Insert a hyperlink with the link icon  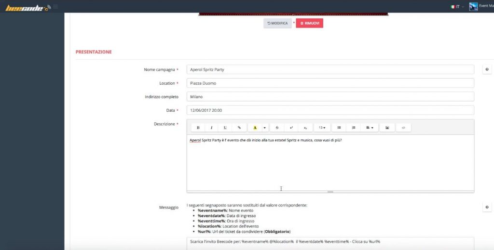pos(239,127)
